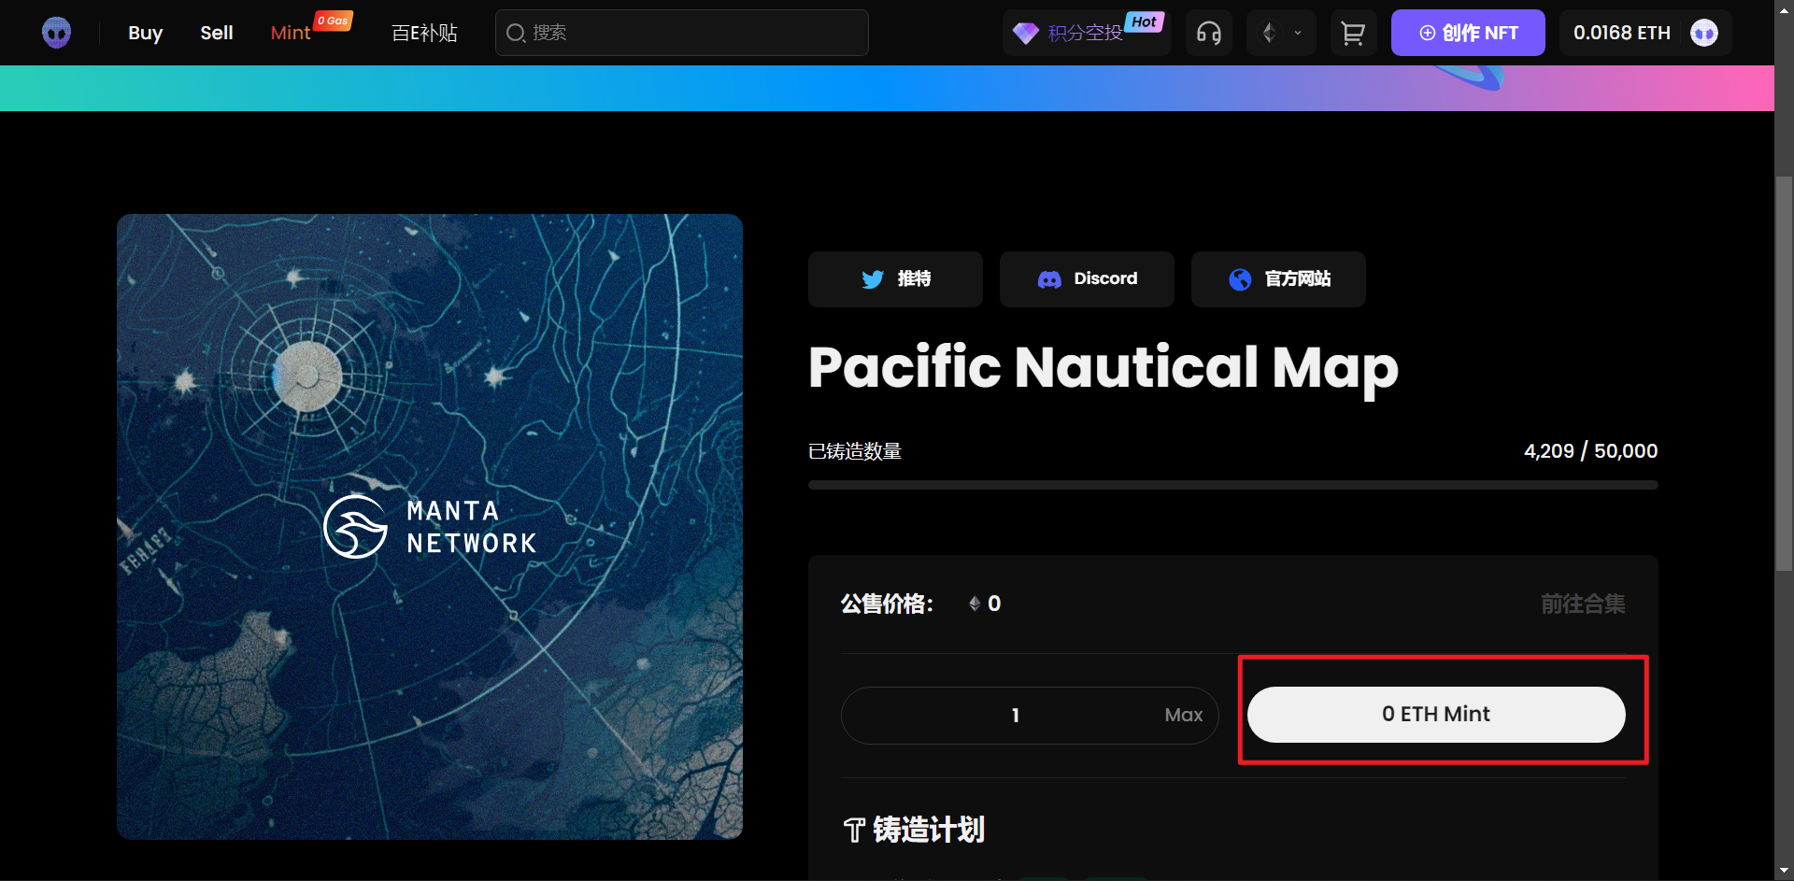The width and height of the screenshot is (1794, 881).
Task: Go to 前往合集 collection link
Action: pyautogui.click(x=1583, y=604)
